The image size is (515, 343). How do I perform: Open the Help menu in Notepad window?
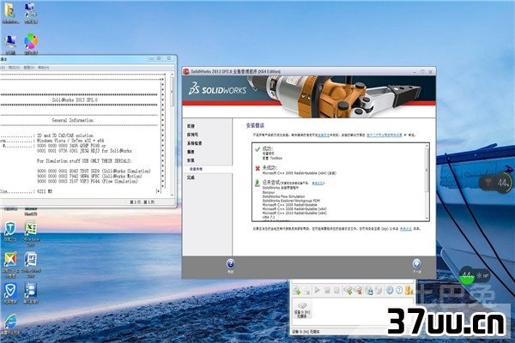(x=44, y=67)
